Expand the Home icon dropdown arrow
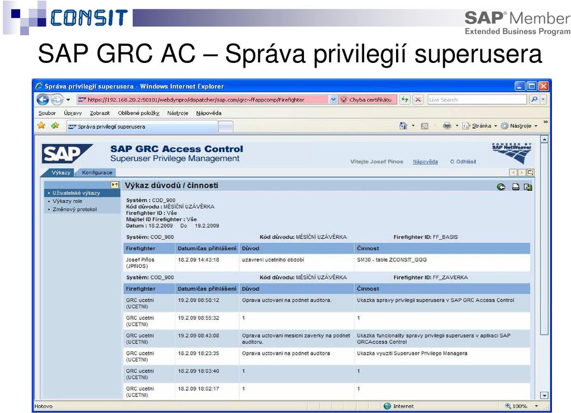The height and width of the screenshot is (413, 571). pos(413,126)
